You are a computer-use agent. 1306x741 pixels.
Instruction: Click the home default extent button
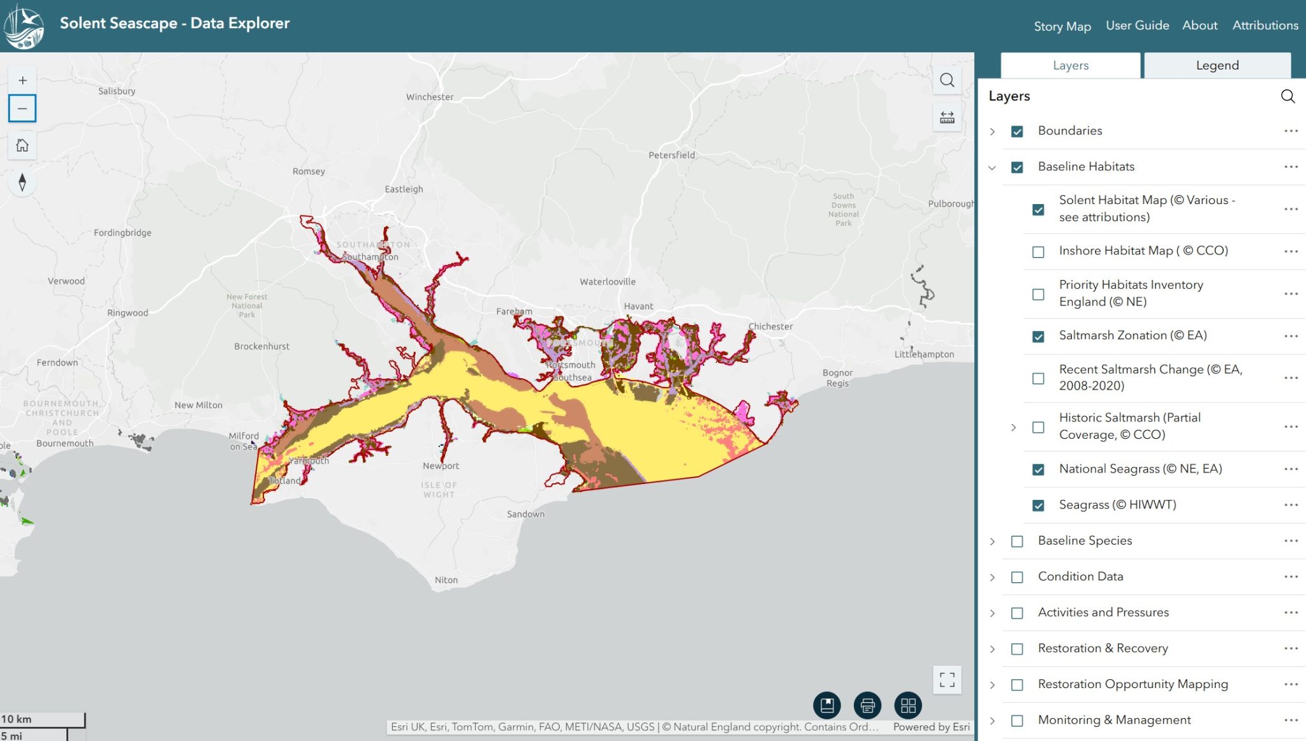coord(22,145)
